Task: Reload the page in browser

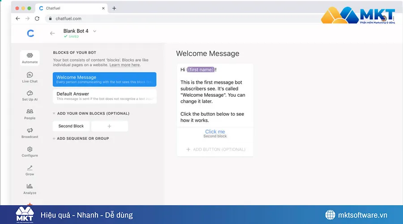Action: (37, 18)
